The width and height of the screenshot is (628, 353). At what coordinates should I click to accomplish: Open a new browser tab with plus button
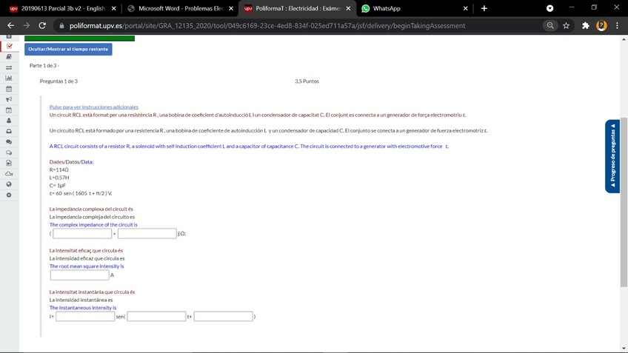pyautogui.click(x=484, y=8)
